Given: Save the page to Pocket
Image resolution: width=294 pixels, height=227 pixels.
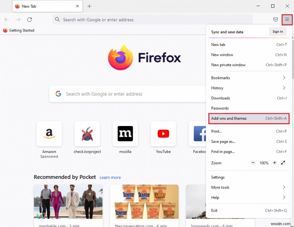Looking at the screenshot, I should click(276, 19).
